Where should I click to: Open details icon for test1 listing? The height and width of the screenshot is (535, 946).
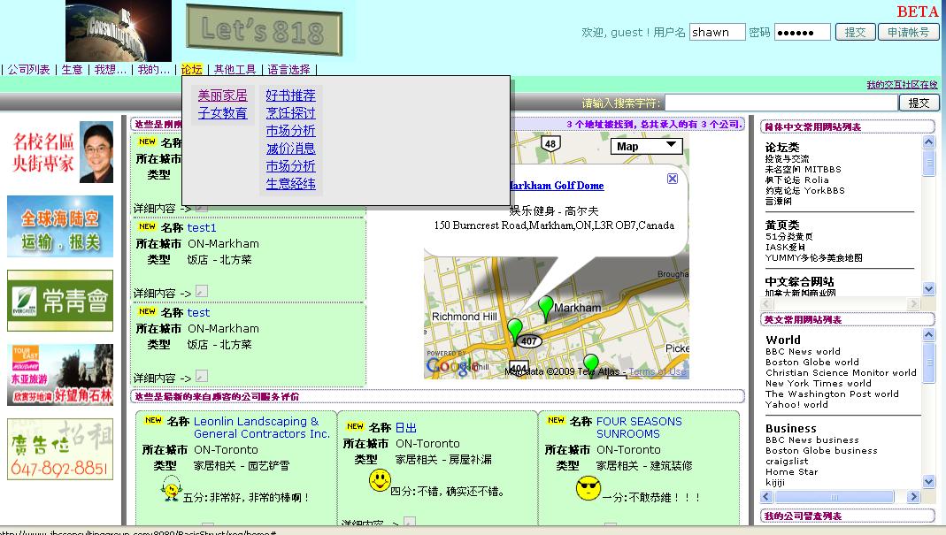(202, 291)
